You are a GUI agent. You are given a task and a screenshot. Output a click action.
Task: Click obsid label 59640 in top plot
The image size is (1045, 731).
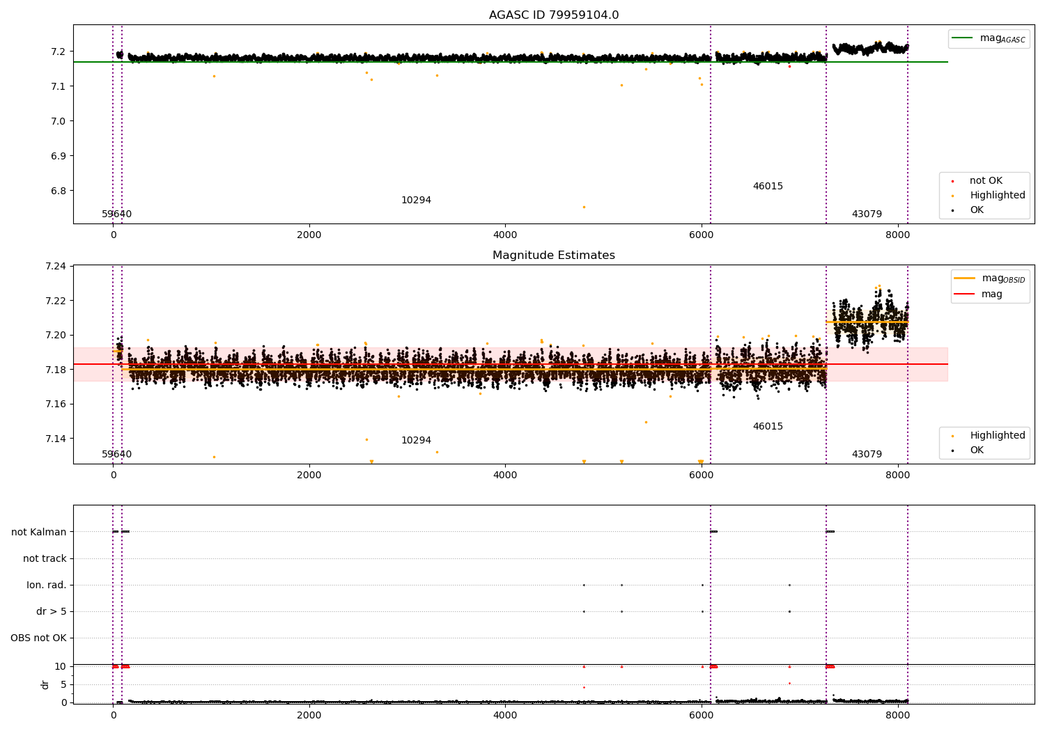pyautogui.click(x=117, y=214)
